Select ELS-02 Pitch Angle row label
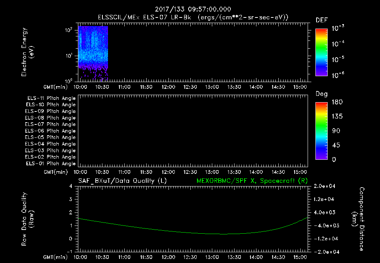Image resolution: width=380 pixels, height=263 pixels. coord(50,157)
